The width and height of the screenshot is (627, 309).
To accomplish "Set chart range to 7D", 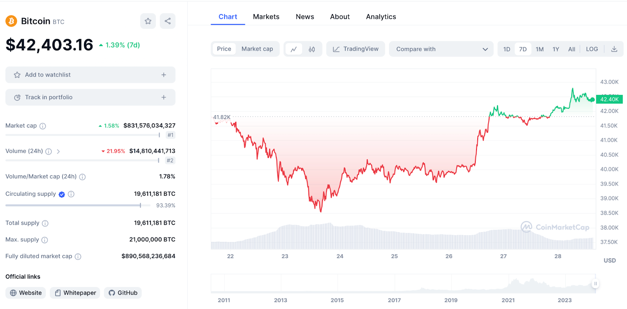I will [x=523, y=49].
